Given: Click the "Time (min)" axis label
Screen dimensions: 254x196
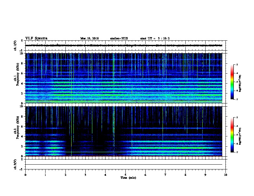Looking at the screenshot, I should pos(128,178).
